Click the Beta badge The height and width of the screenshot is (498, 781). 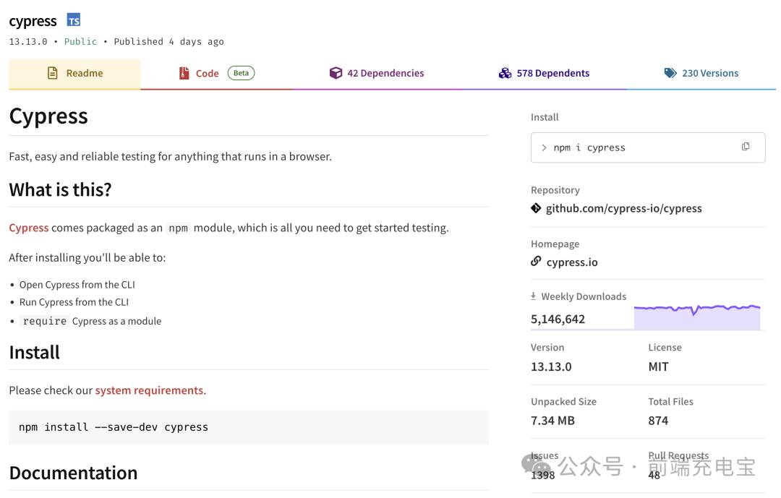click(x=241, y=73)
